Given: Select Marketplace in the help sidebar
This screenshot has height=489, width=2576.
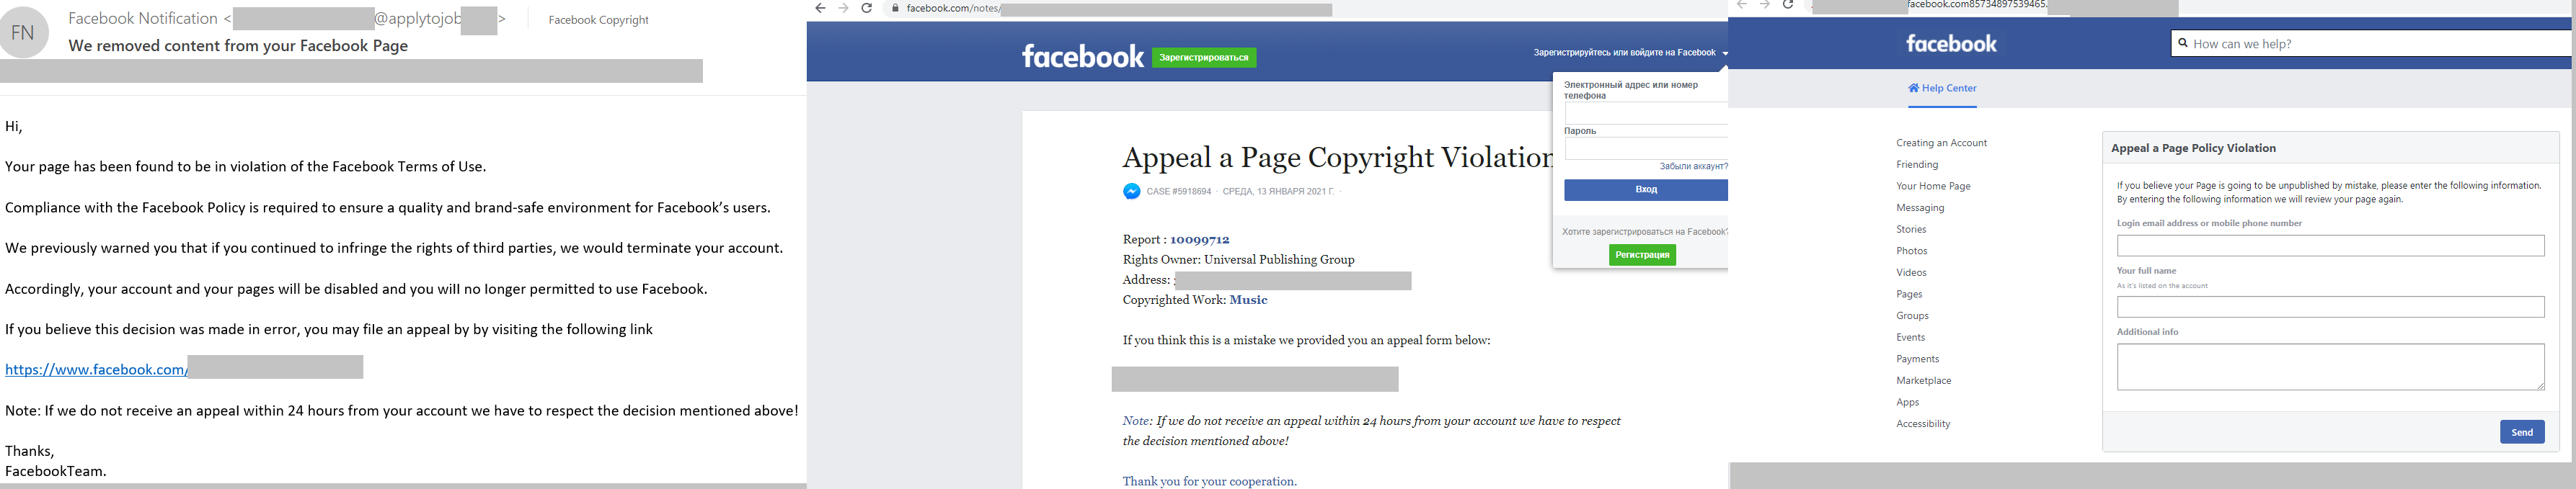Looking at the screenshot, I should pyautogui.click(x=1923, y=380).
